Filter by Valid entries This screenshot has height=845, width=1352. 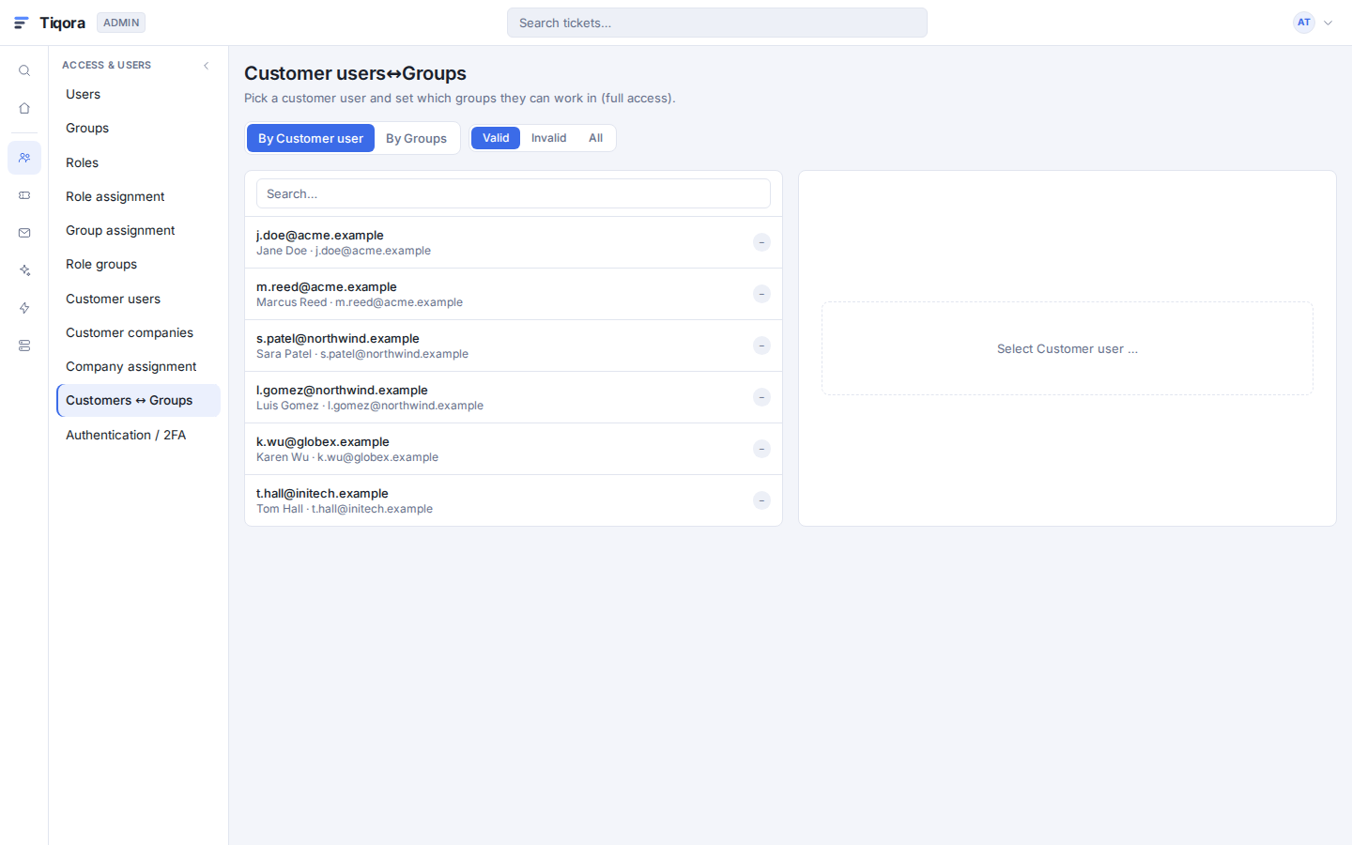click(496, 138)
